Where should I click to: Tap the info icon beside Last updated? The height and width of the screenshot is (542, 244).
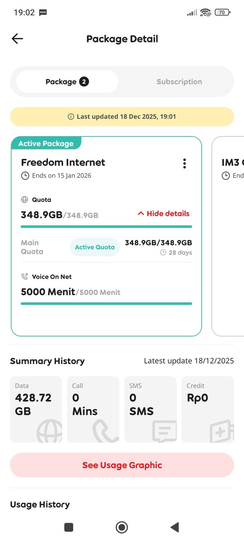click(71, 117)
